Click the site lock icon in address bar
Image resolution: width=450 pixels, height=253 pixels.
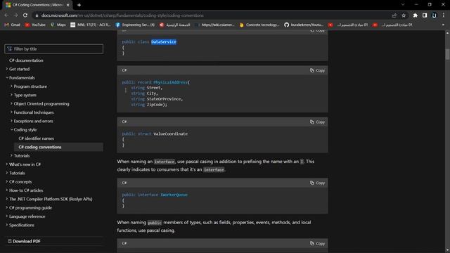(x=37, y=15)
